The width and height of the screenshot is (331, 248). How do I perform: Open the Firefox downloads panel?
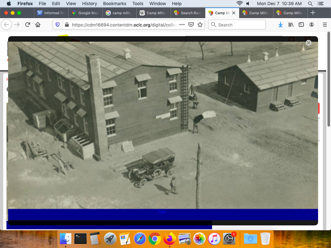(281, 25)
